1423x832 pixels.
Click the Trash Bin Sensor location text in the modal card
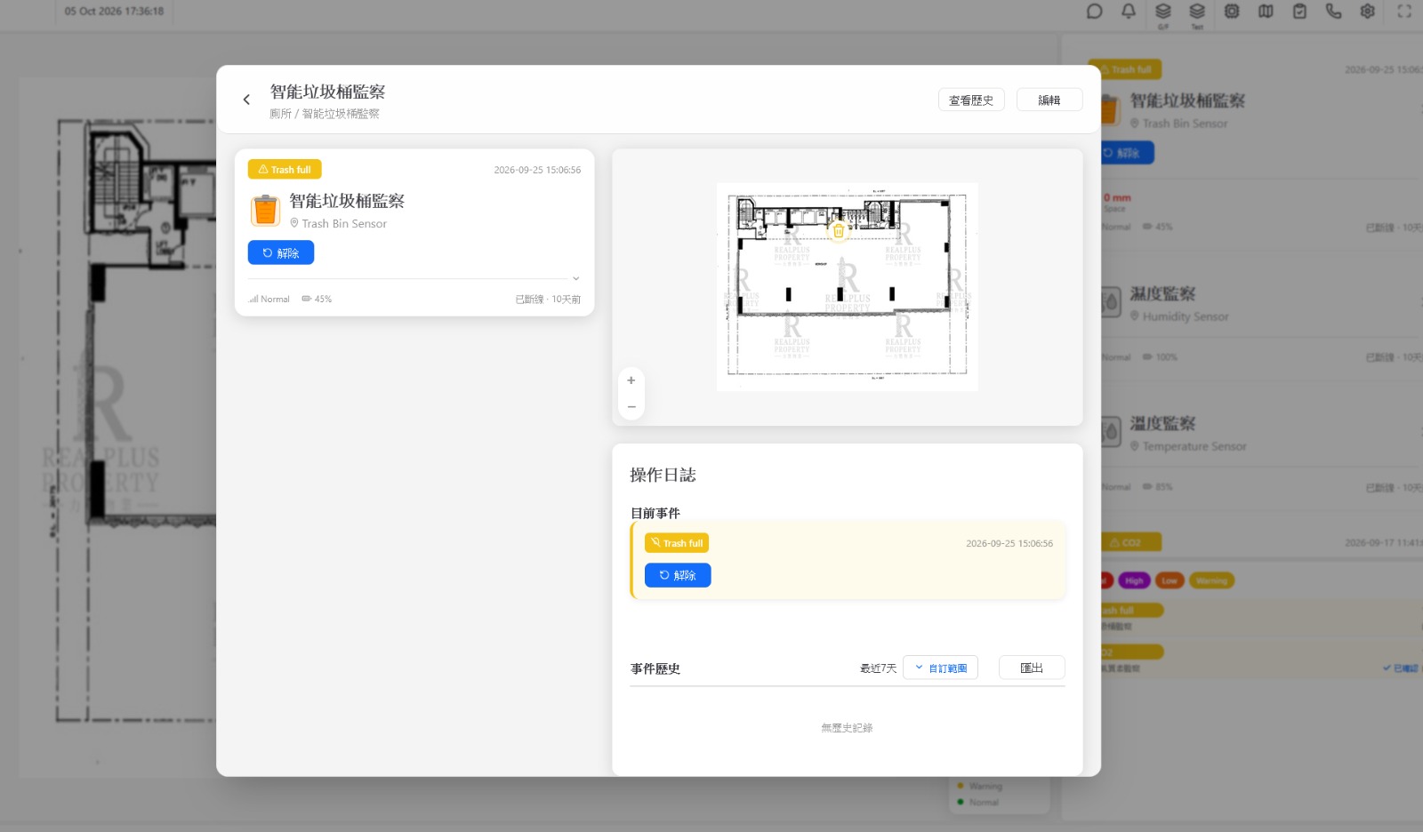coord(344,224)
